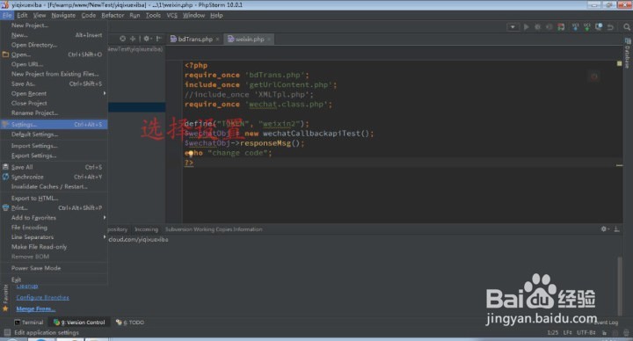Screen dimensions: 633x341
Task: Choose Import Settings... from File menu
Action: tap(55, 146)
